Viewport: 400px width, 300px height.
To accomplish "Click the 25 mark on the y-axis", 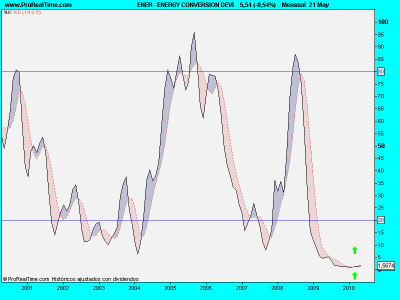I will coord(380,207).
